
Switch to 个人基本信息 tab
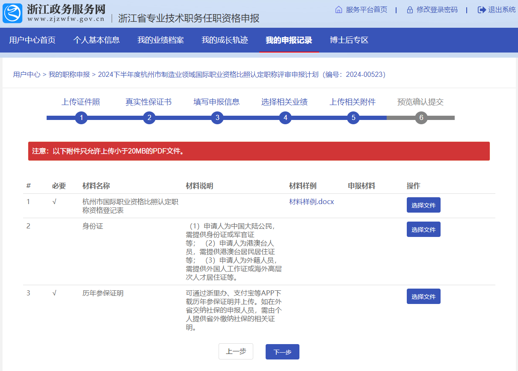click(96, 40)
